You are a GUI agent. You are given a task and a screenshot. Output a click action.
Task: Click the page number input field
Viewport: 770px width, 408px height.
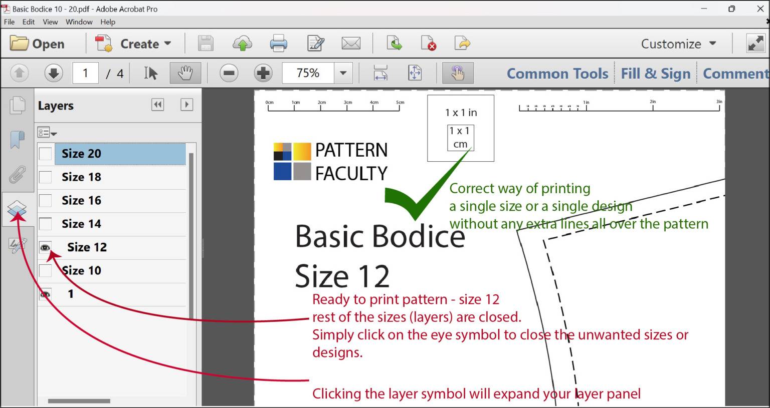85,73
